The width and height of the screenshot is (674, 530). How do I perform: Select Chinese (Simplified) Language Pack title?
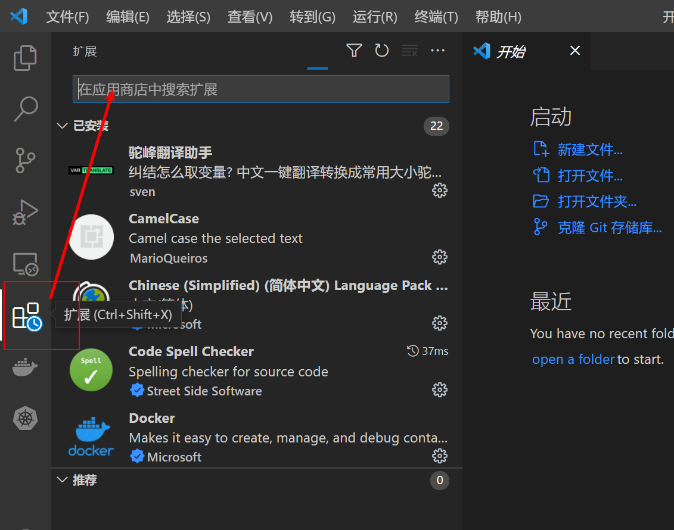coord(288,286)
